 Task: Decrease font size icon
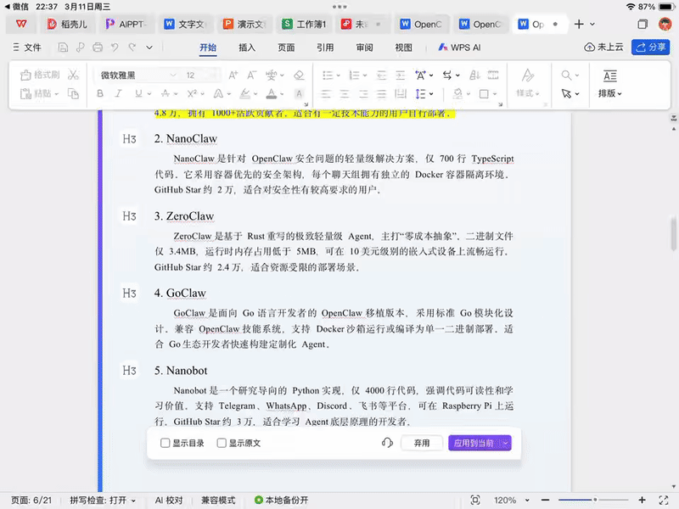(251, 76)
